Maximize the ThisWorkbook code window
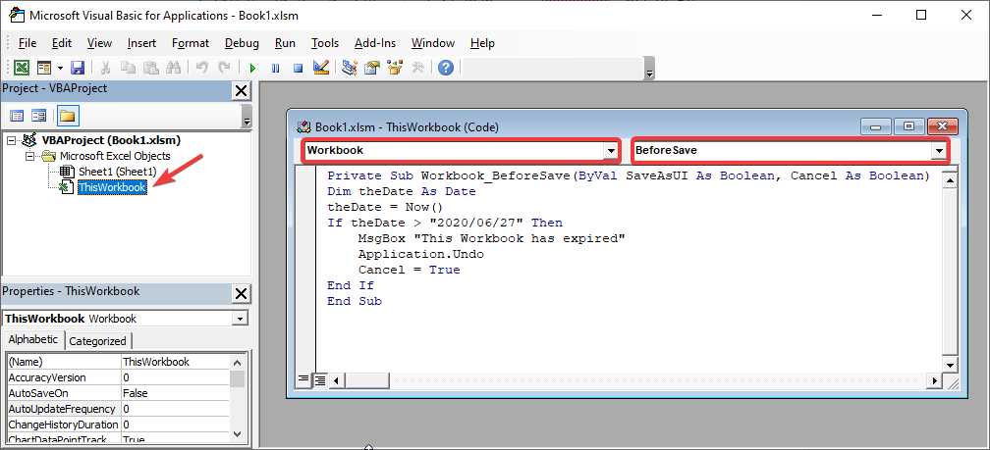 (909, 126)
